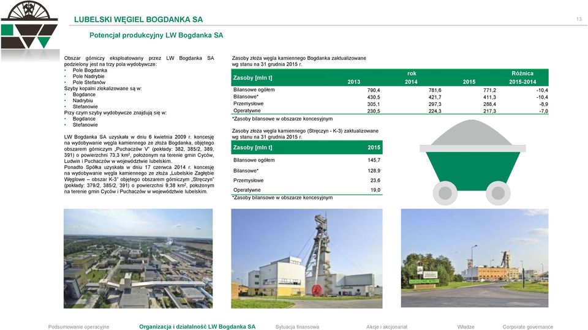Click the Różnica column header
Screen dimensions: 588x330
(522, 73)
